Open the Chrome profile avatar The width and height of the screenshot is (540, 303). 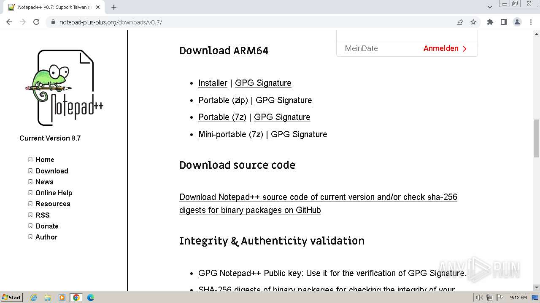(517, 22)
